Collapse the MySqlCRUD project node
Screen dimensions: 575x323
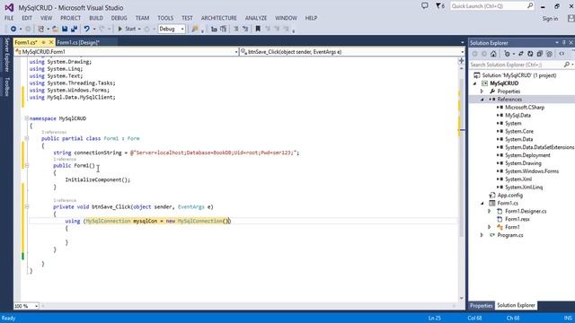coord(475,83)
